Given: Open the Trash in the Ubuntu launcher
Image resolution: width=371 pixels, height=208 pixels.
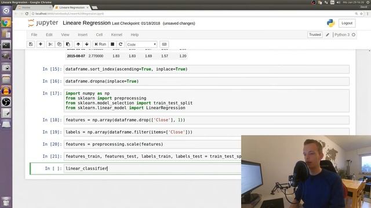Looking at the screenshot, I should click(x=6, y=201).
